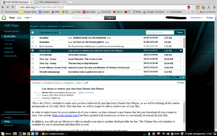Open Viber from the taskbar

coord(37,134)
